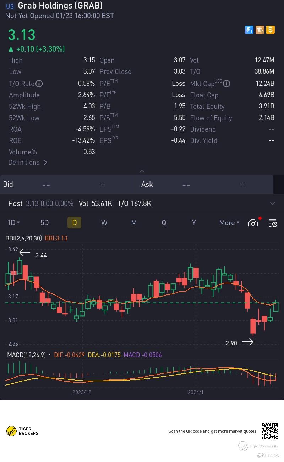The width and height of the screenshot is (284, 462).
Task: Tap the Post T/O 167.8K text
Action: [134, 203]
